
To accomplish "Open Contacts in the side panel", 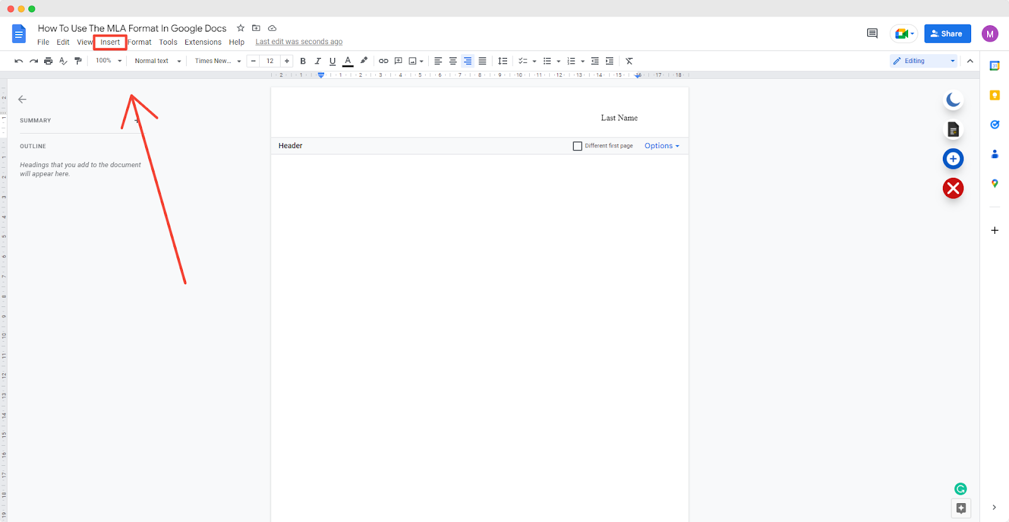I will (x=994, y=154).
